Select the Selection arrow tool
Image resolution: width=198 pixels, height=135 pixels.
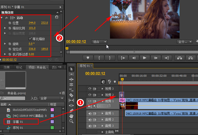point(71,69)
